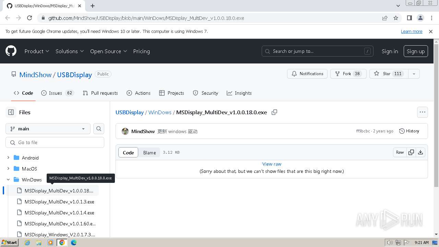Expand the Solutions menu
This screenshot has height=247, width=439.
tap(70, 51)
